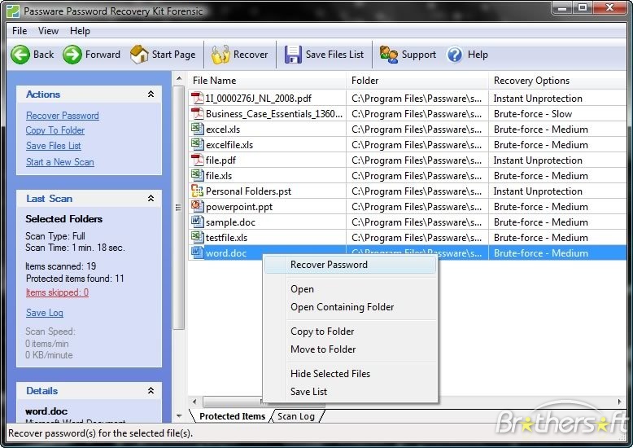Click left sidebar scroll up arrow

[x=179, y=78]
